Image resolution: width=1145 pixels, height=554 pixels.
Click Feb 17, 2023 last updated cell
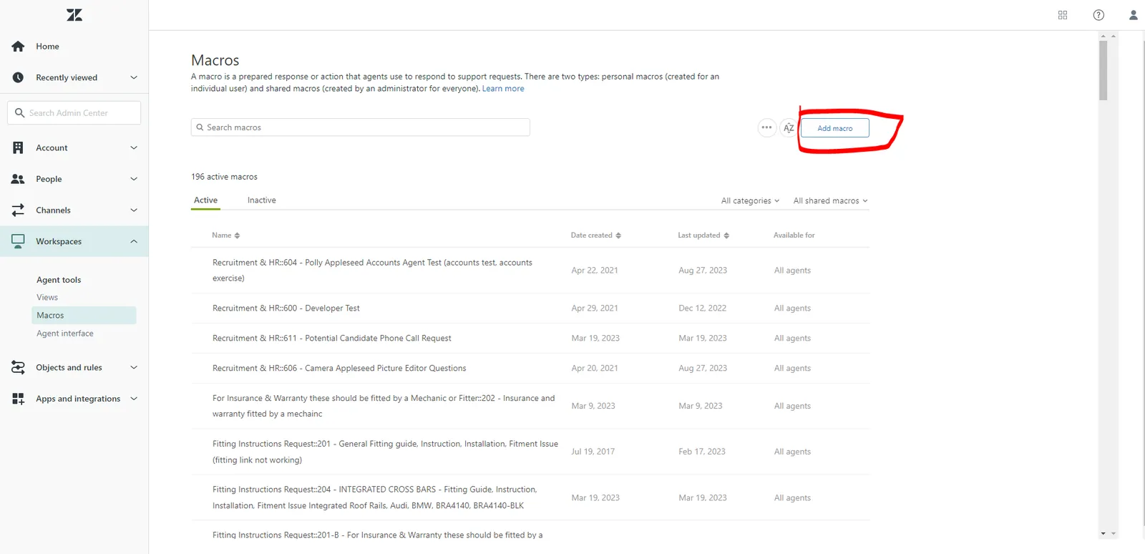point(702,452)
